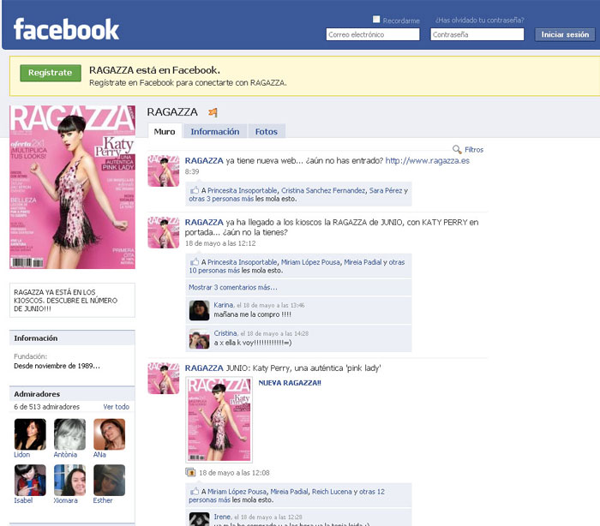The width and height of the screenshot is (600, 526).
Task: Click photo icon beside 18 de mayo 12:08
Action: [x=190, y=472]
